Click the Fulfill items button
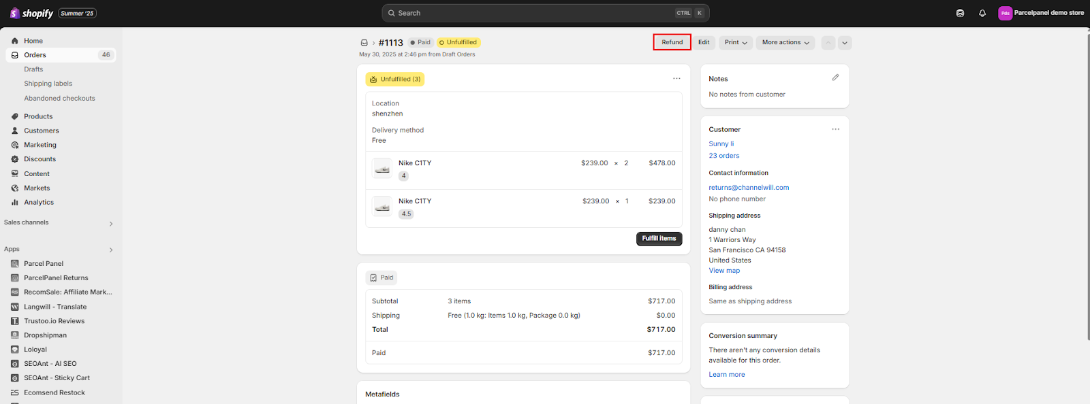The height and width of the screenshot is (404, 1090). coord(659,239)
